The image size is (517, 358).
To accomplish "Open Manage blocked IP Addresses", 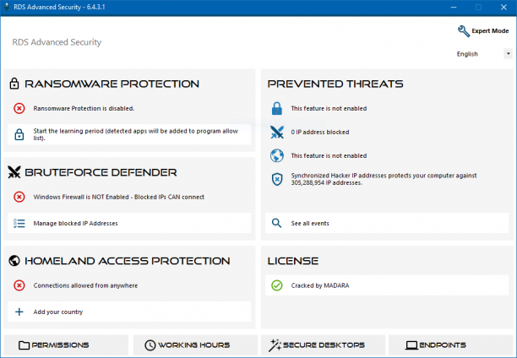I will [129, 223].
